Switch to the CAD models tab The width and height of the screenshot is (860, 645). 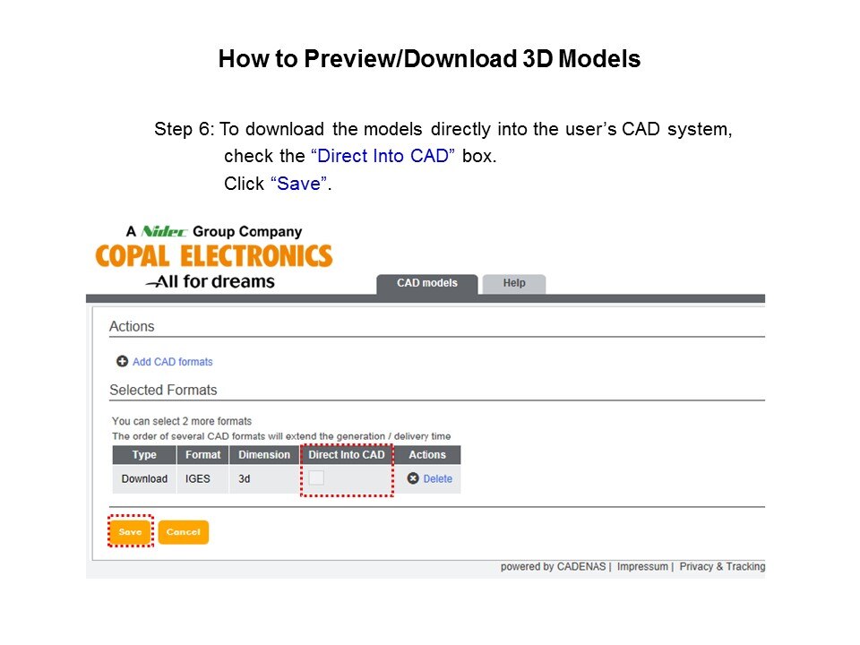pyautogui.click(x=426, y=283)
